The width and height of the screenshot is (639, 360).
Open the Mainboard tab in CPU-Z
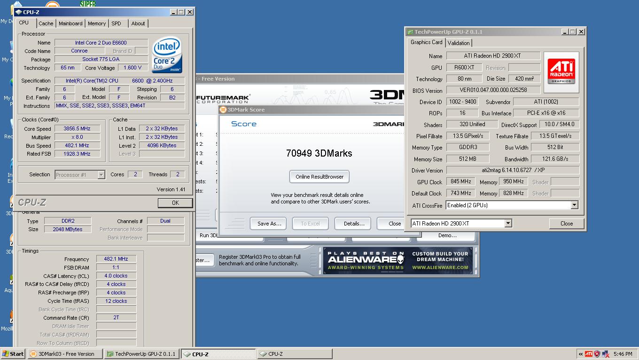click(70, 23)
